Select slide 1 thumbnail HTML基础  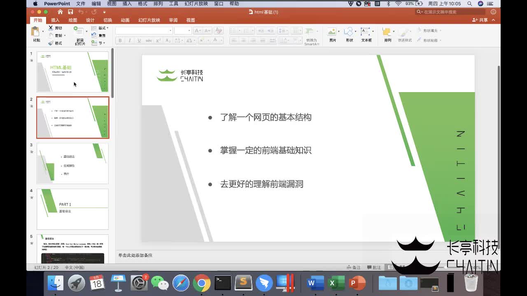72,72
